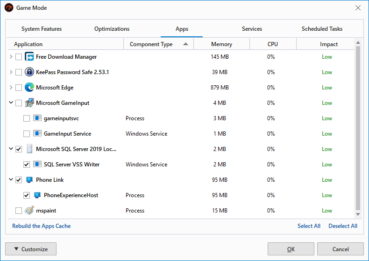369x261 pixels.
Task: Click the Phone Link app icon
Action: point(29,180)
